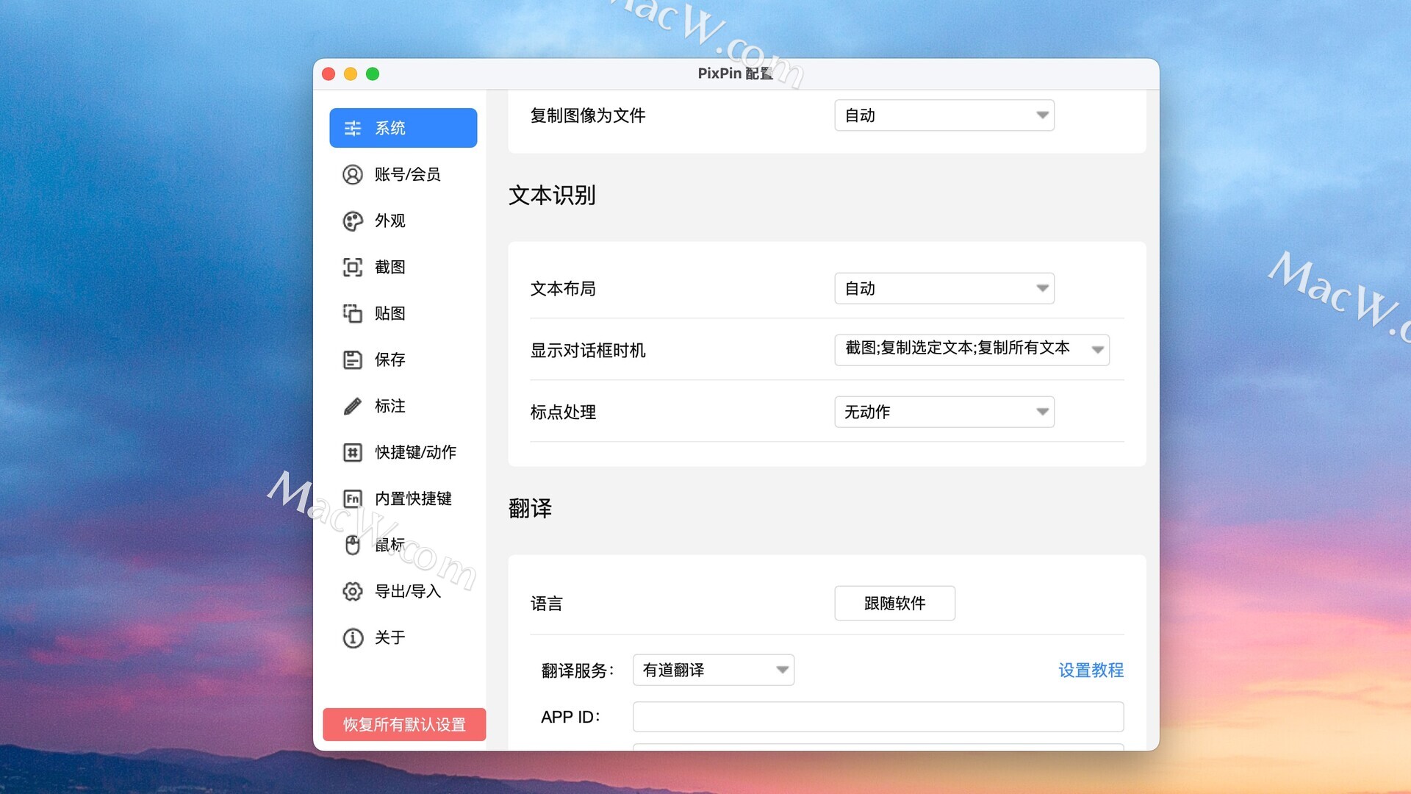Open the About info icon
This screenshot has width=1411, height=794.
[353, 637]
